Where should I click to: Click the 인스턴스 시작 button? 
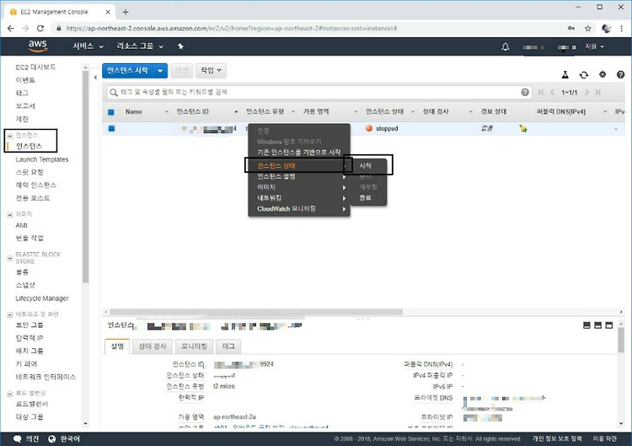(x=128, y=71)
